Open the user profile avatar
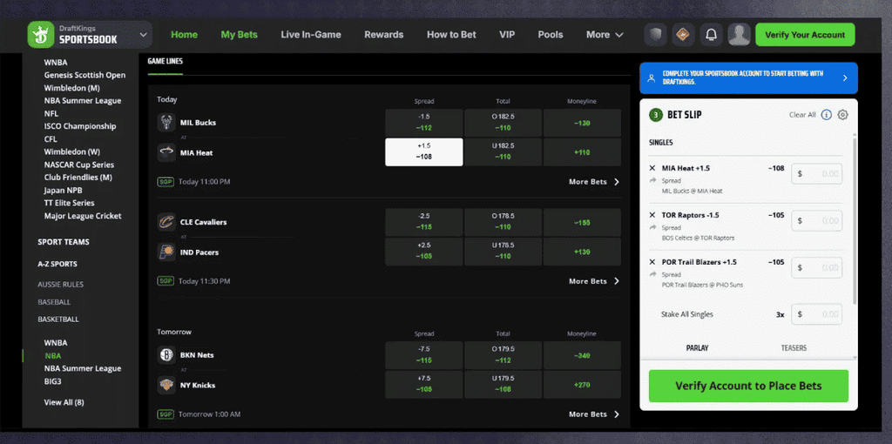Screen dimensions: 892x444 click(739, 35)
